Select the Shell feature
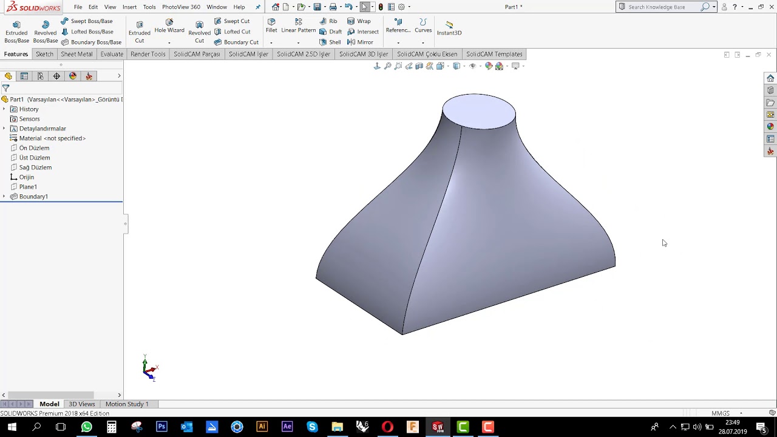Screen dimensions: 777x437 (330, 42)
